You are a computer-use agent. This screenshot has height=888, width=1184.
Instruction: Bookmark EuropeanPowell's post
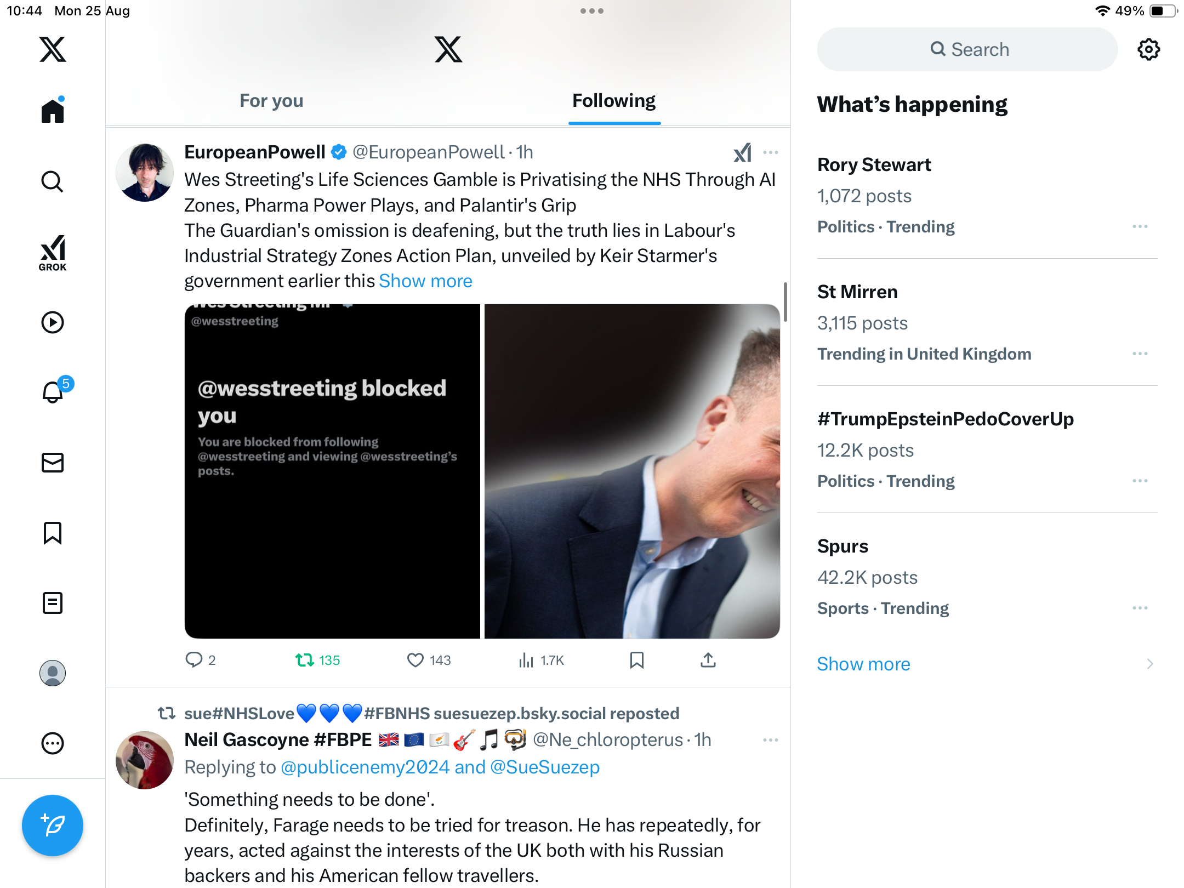(636, 660)
